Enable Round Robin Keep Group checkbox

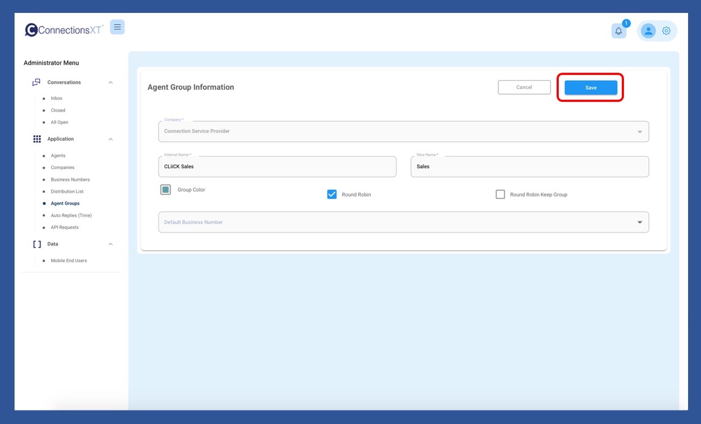(500, 194)
